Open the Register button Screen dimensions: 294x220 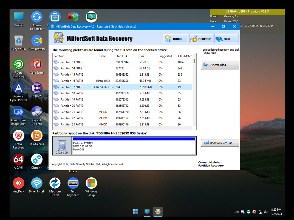(201, 38)
